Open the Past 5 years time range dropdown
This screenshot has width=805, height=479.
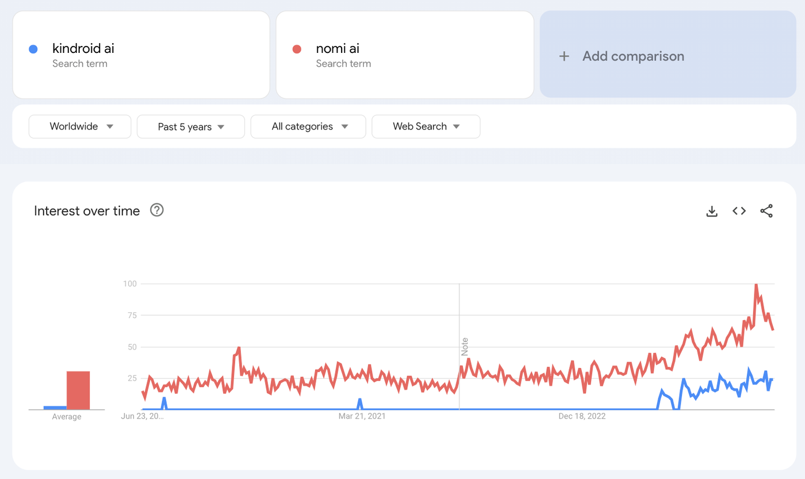[x=191, y=127]
